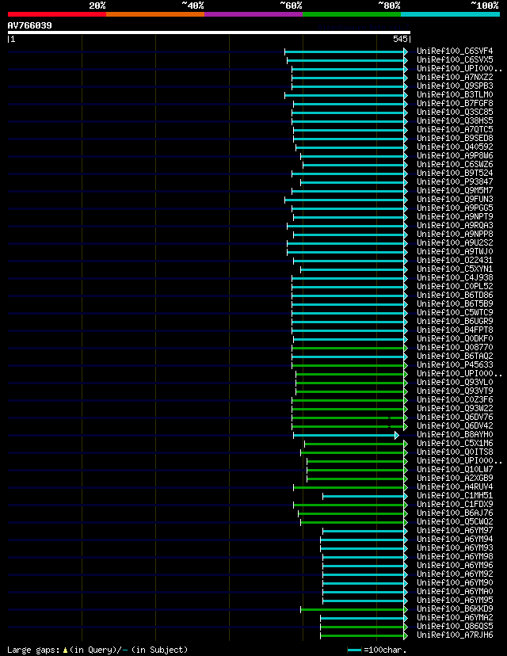Click the 545 query end position label
Screen dimensions: 507x656
(400, 39)
